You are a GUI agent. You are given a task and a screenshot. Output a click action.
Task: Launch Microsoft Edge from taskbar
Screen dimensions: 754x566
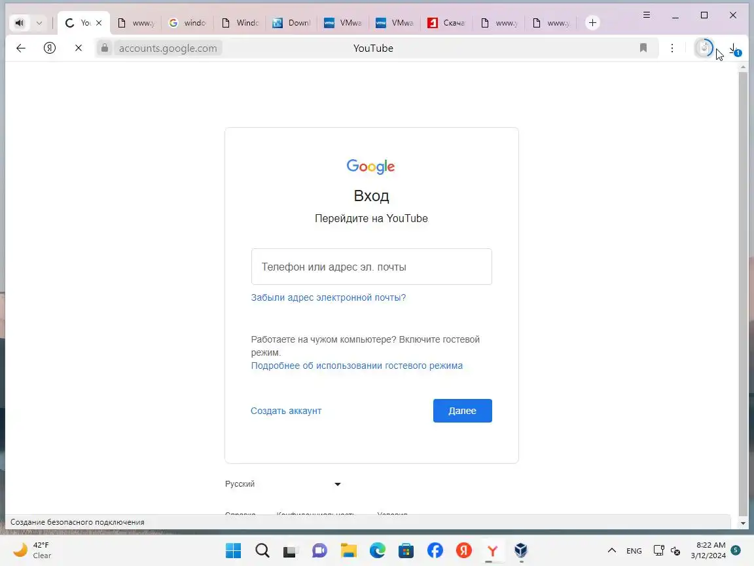[x=378, y=550]
